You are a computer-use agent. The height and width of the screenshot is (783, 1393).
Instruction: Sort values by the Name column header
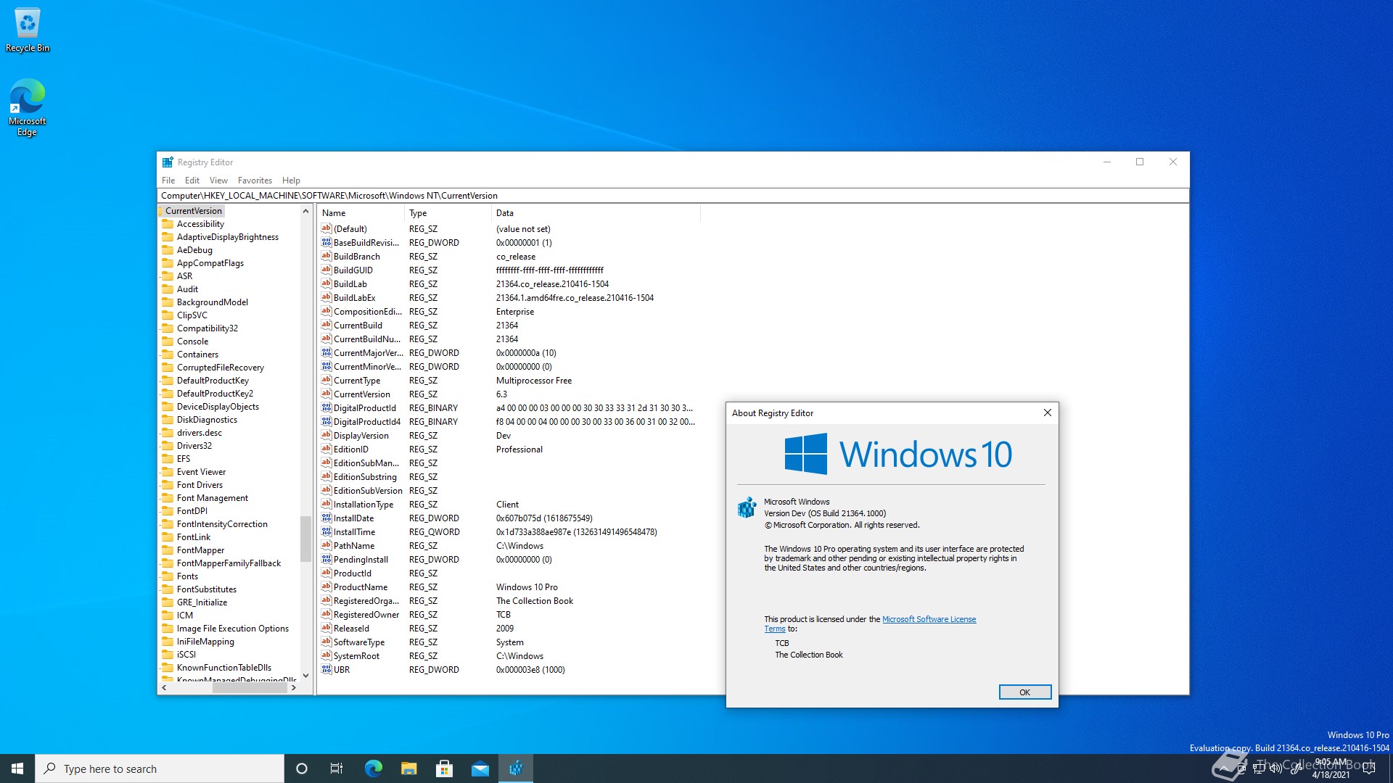[x=361, y=213]
